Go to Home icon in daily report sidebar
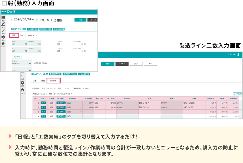243x163 pixels. [x=3, y=43]
